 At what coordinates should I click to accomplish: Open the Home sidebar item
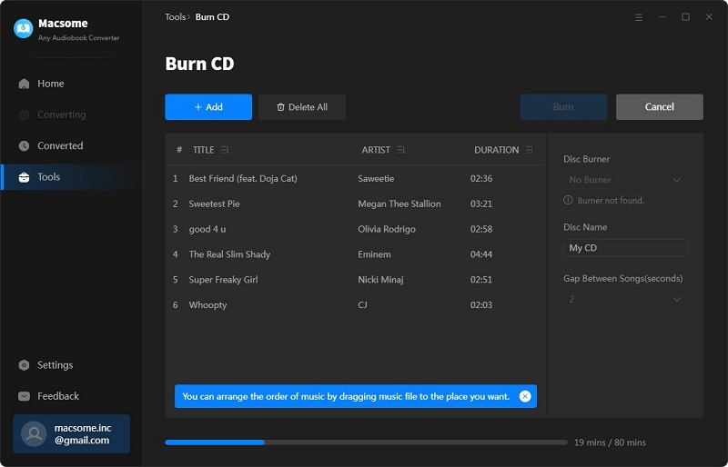pos(71,84)
